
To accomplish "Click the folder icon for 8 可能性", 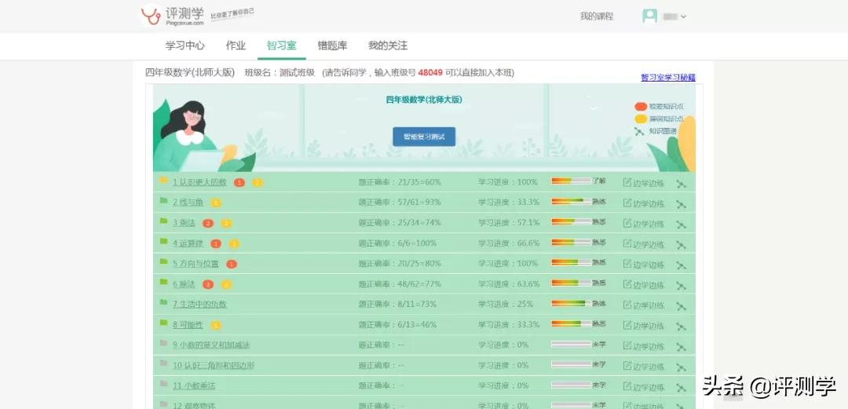I will pos(163,323).
